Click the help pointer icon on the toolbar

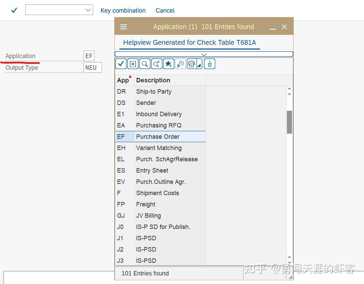coord(180,64)
